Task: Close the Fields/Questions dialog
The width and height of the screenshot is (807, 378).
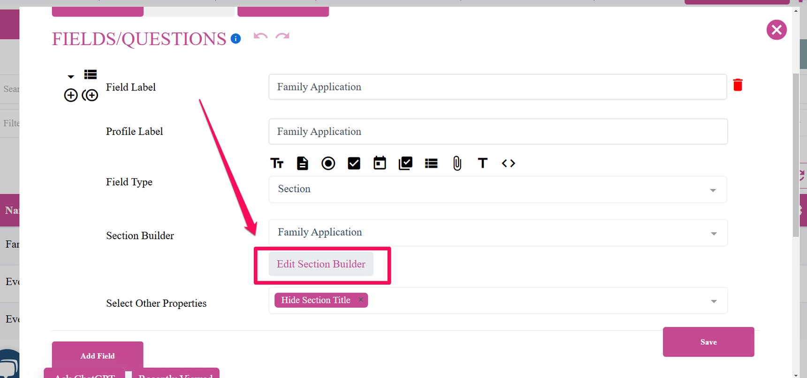Action: (777, 30)
